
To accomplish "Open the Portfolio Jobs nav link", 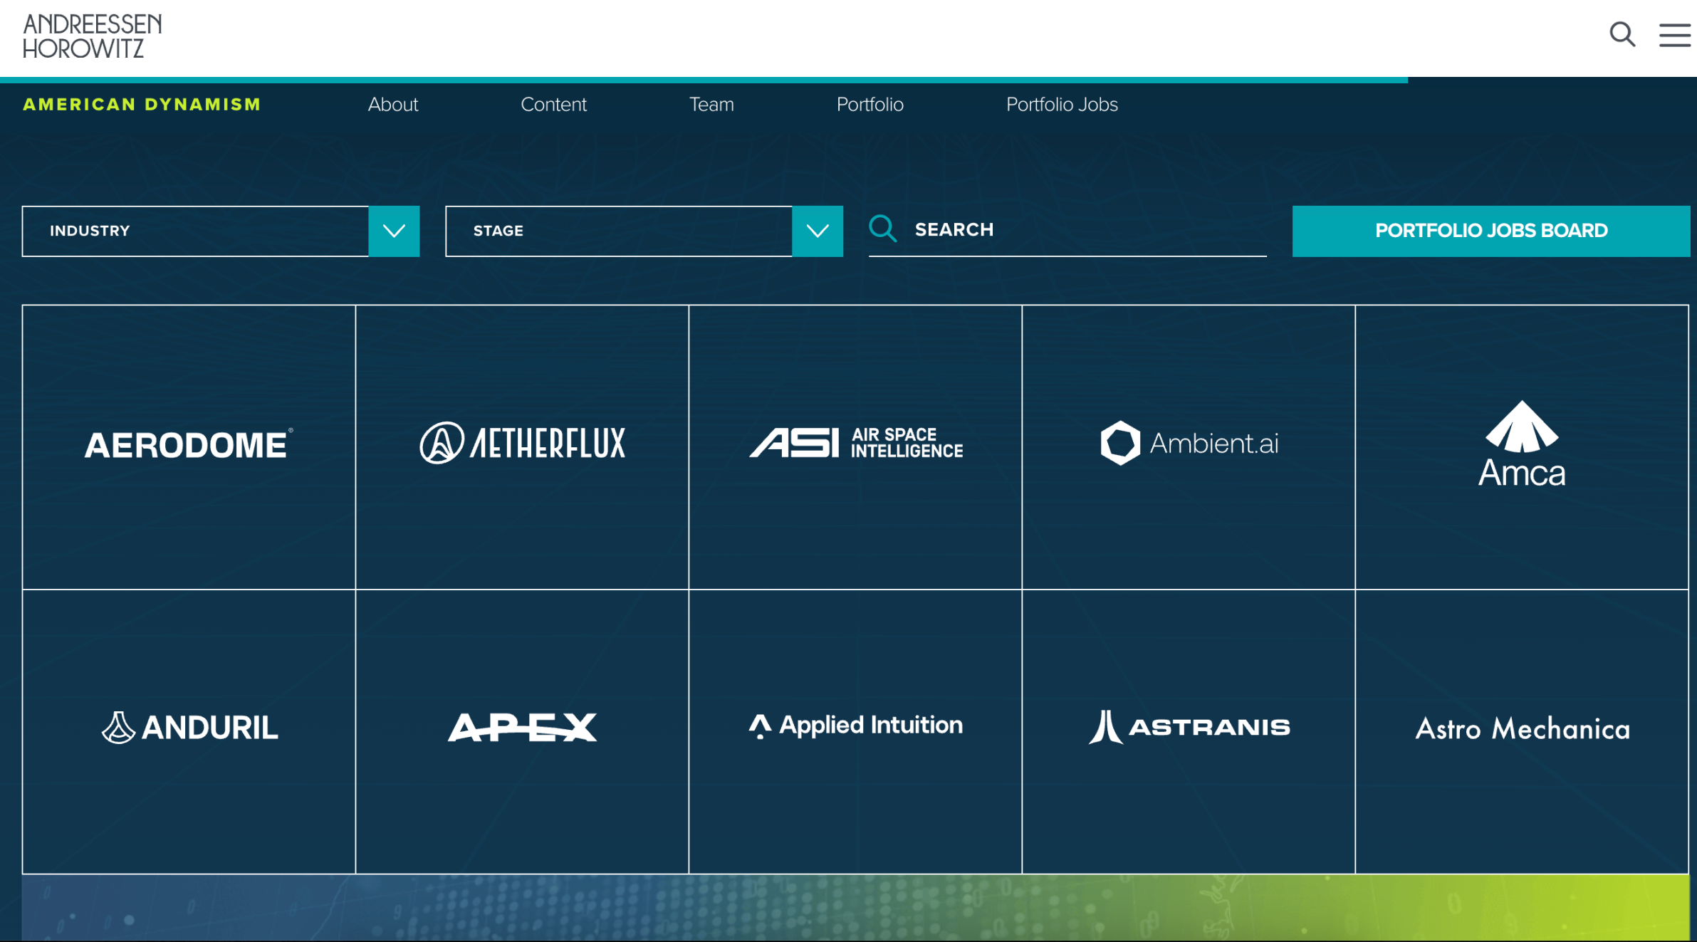I will (x=1061, y=105).
